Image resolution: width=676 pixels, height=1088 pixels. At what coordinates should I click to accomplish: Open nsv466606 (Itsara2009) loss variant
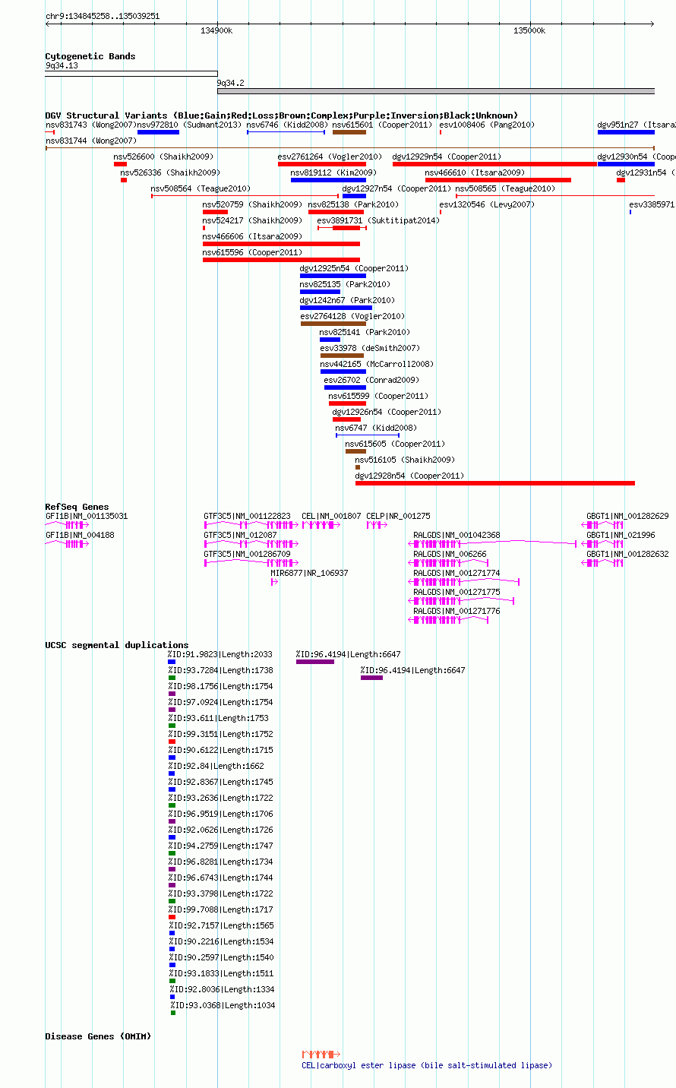pos(281,244)
